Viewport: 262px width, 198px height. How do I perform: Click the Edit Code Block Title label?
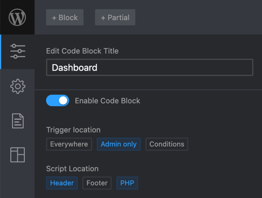82,51
